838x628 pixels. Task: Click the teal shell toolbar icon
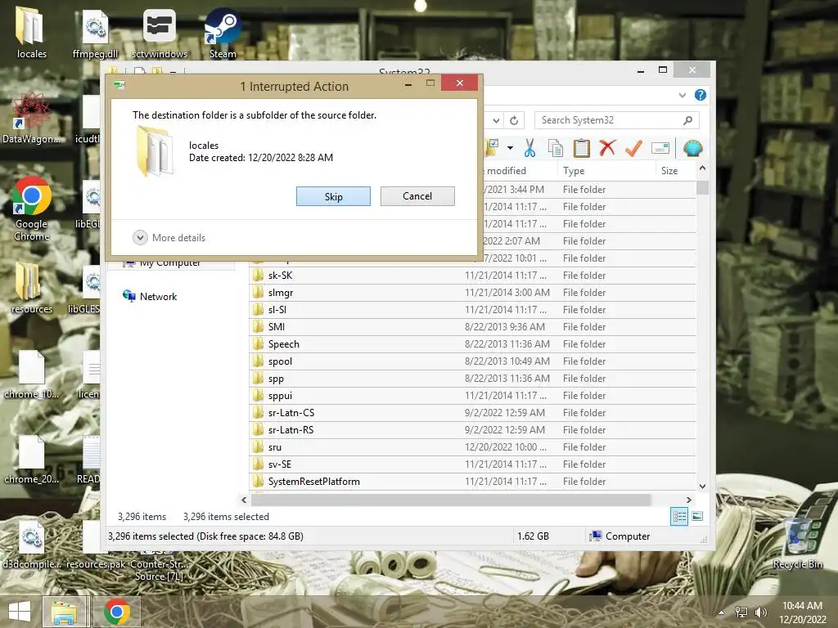[x=692, y=148]
